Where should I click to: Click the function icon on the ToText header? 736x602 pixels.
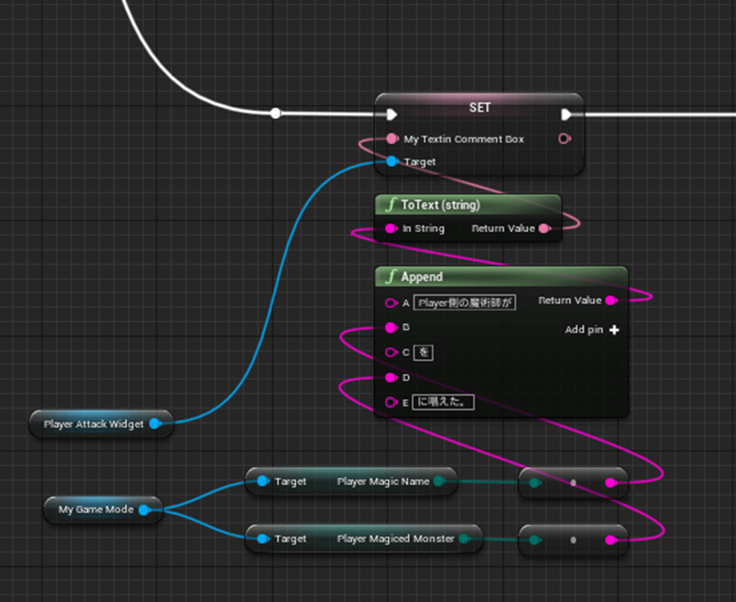390,205
